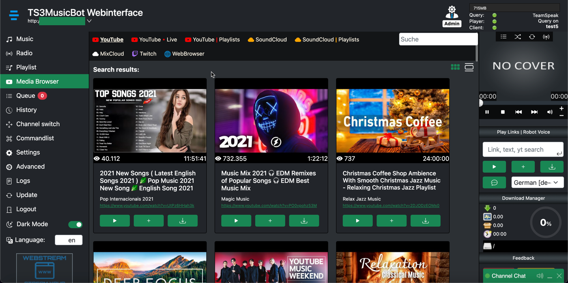Screen dimensions: 568x283
Task: Mute the player volume
Action: pyautogui.click(x=550, y=112)
